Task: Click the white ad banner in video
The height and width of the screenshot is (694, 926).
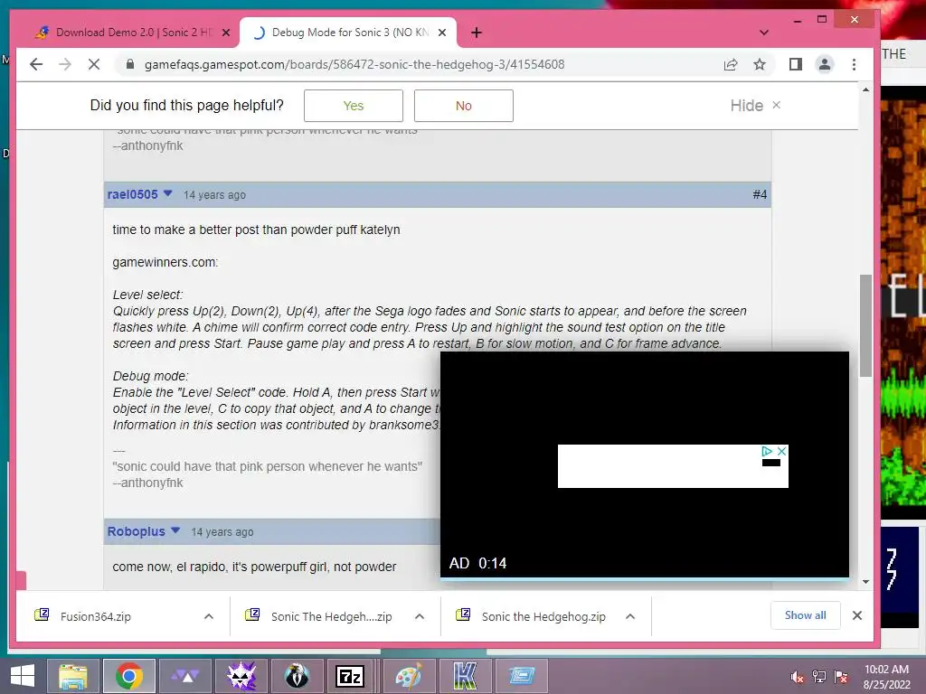Action: [673, 466]
